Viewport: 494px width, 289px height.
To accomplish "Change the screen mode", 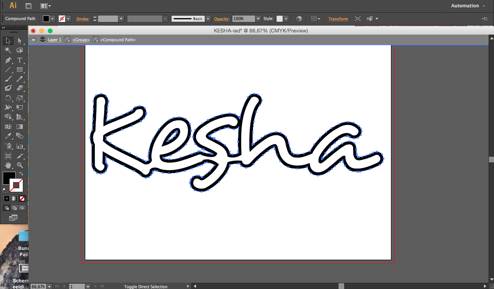I will pyautogui.click(x=14, y=218).
